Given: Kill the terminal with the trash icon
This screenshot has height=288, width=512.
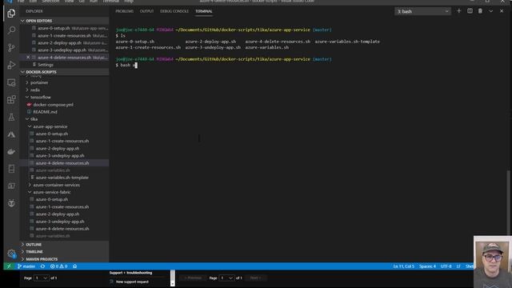Looking at the screenshot, I should point(480,11).
